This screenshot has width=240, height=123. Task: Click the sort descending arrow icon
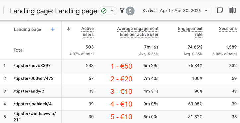(69, 29)
